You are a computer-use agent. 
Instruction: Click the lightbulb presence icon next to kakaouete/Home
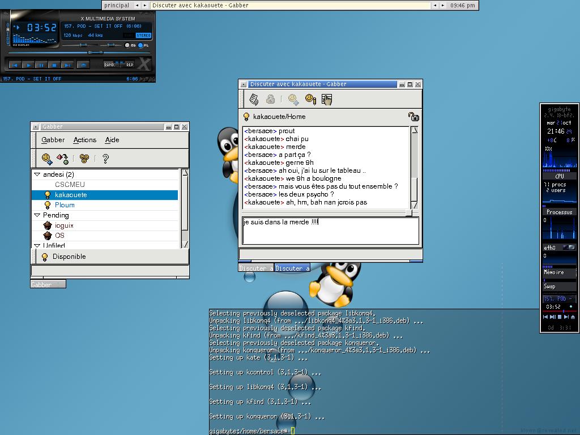coord(246,117)
